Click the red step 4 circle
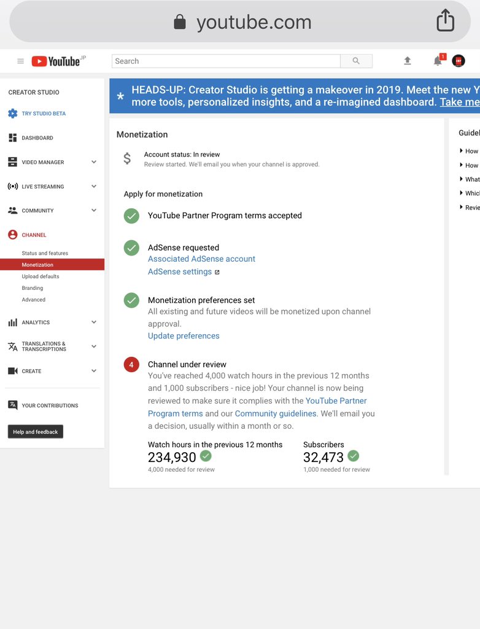The height and width of the screenshot is (629, 480). (x=131, y=365)
